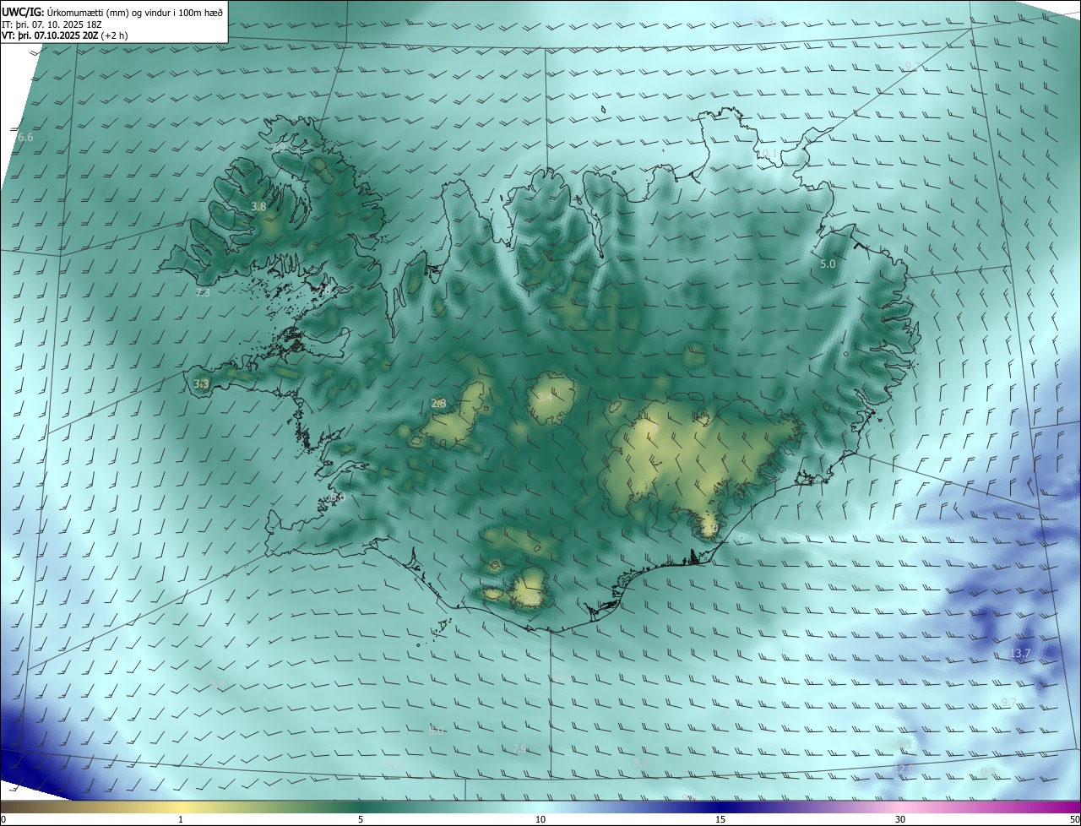1081x826 pixels.
Task: Click the 2.8 value near the yellow glacier
Action: tap(438, 404)
